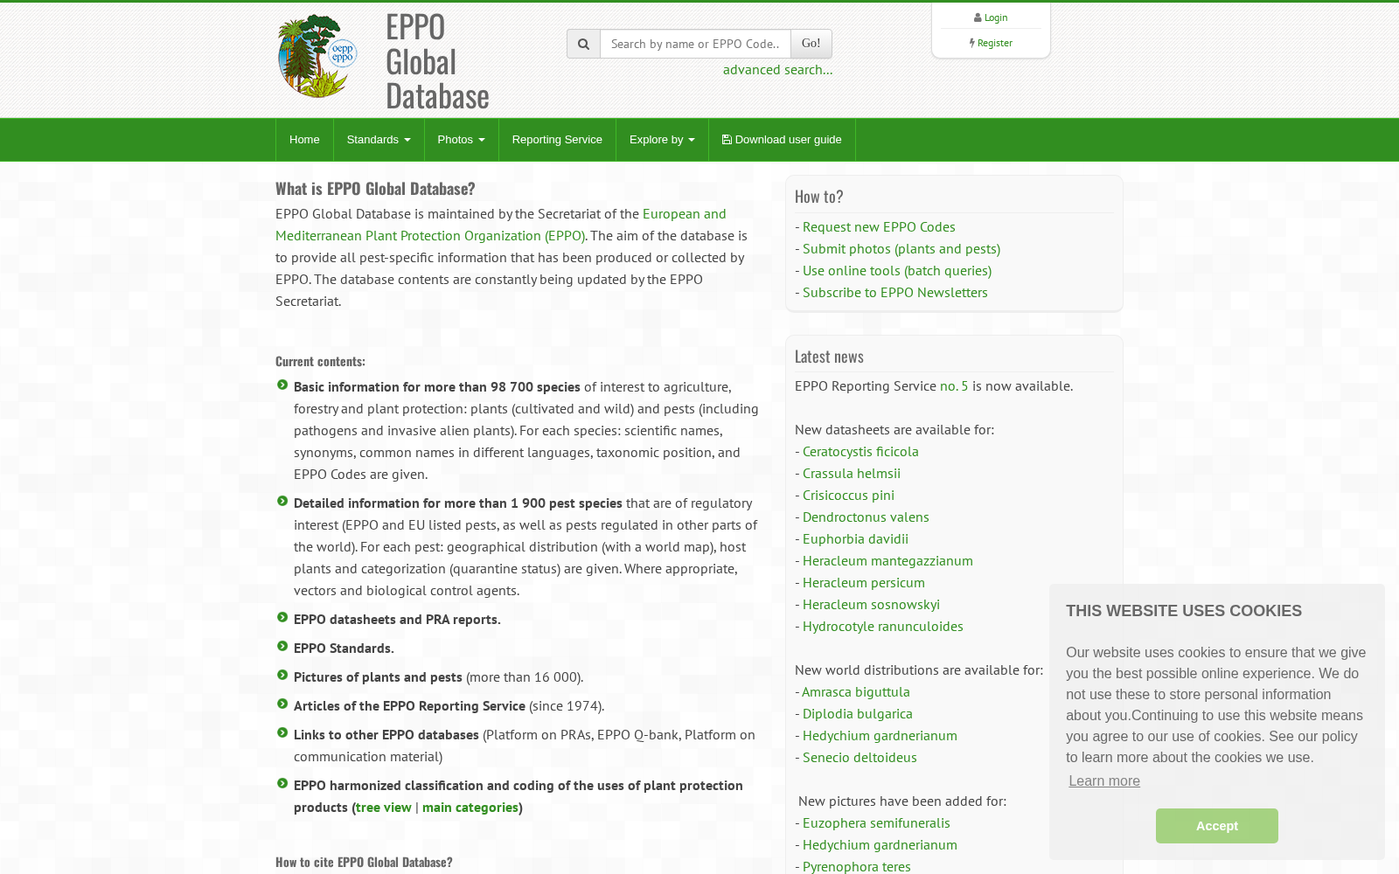Click Request new EPPO Codes
Screen dimensions: 1399x874
pyautogui.click(x=879, y=227)
